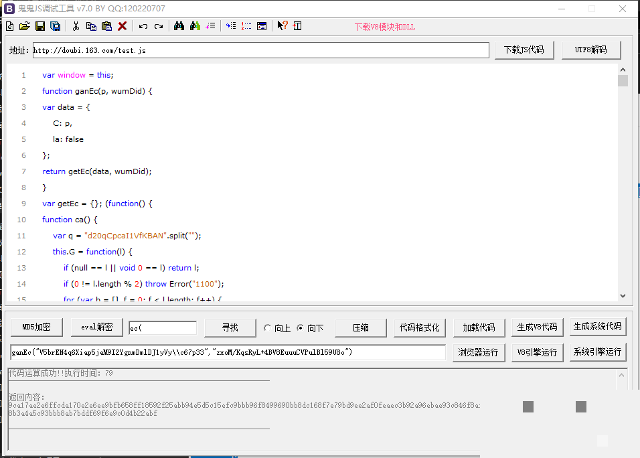Click the code editor scroll down arrow
The height and width of the screenshot is (458, 640).
click(623, 295)
